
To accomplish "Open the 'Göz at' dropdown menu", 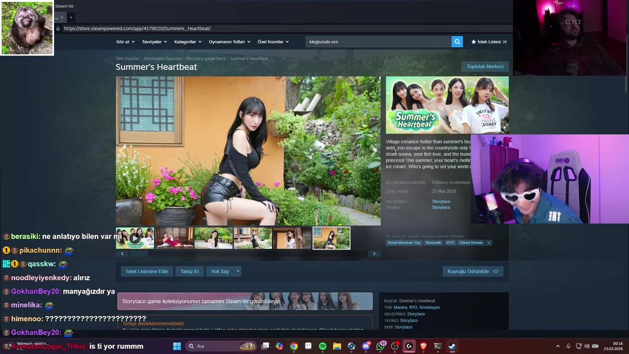I will pyautogui.click(x=125, y=42).
